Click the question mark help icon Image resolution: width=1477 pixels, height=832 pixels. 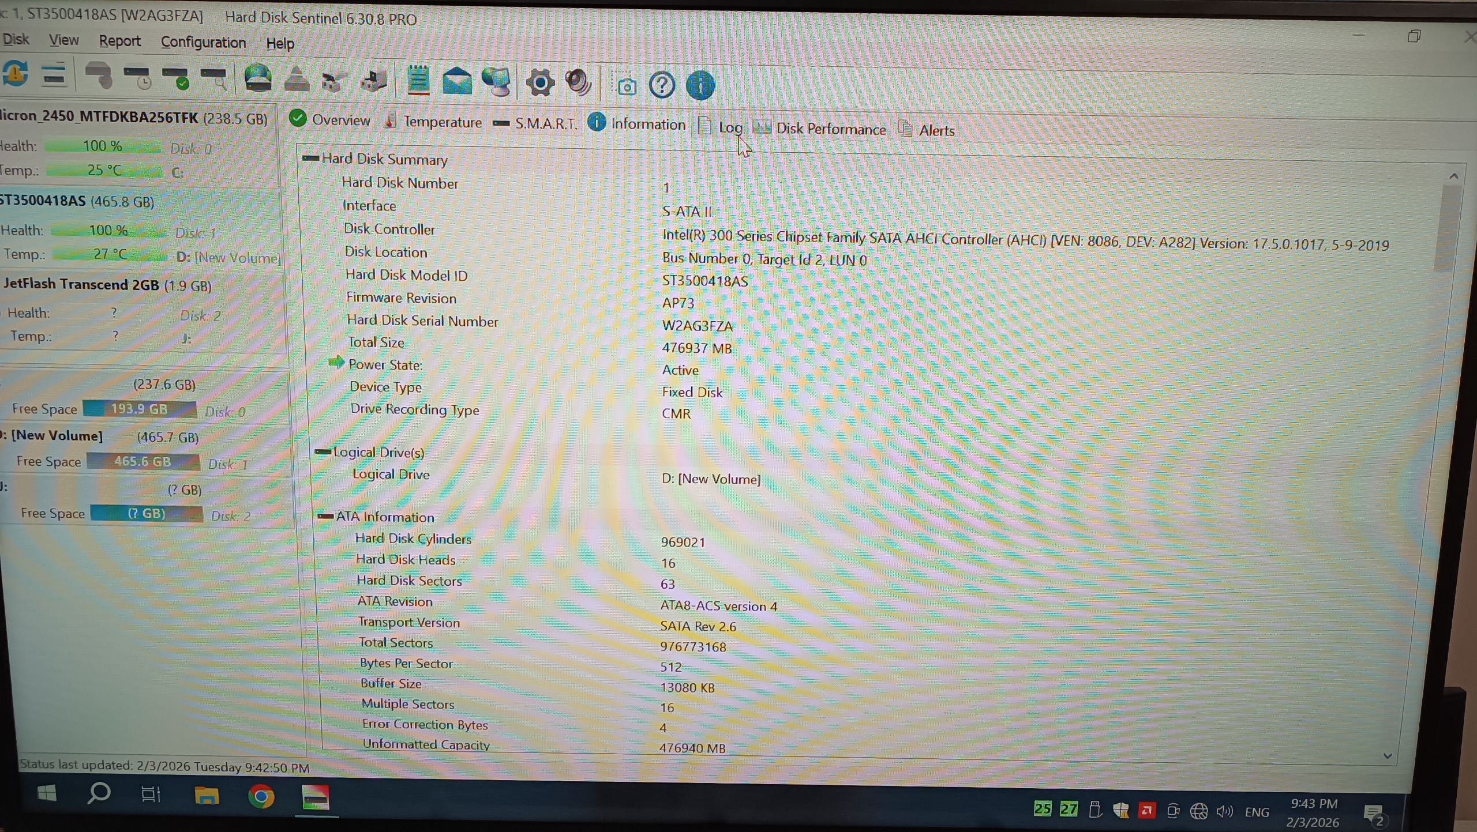coord(662,86)
